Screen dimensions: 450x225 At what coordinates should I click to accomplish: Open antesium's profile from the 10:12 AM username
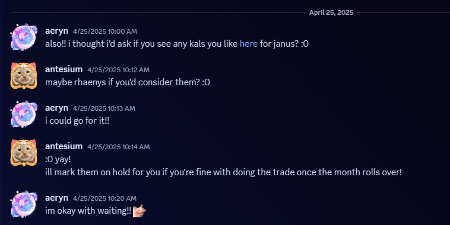click(64, 69)
